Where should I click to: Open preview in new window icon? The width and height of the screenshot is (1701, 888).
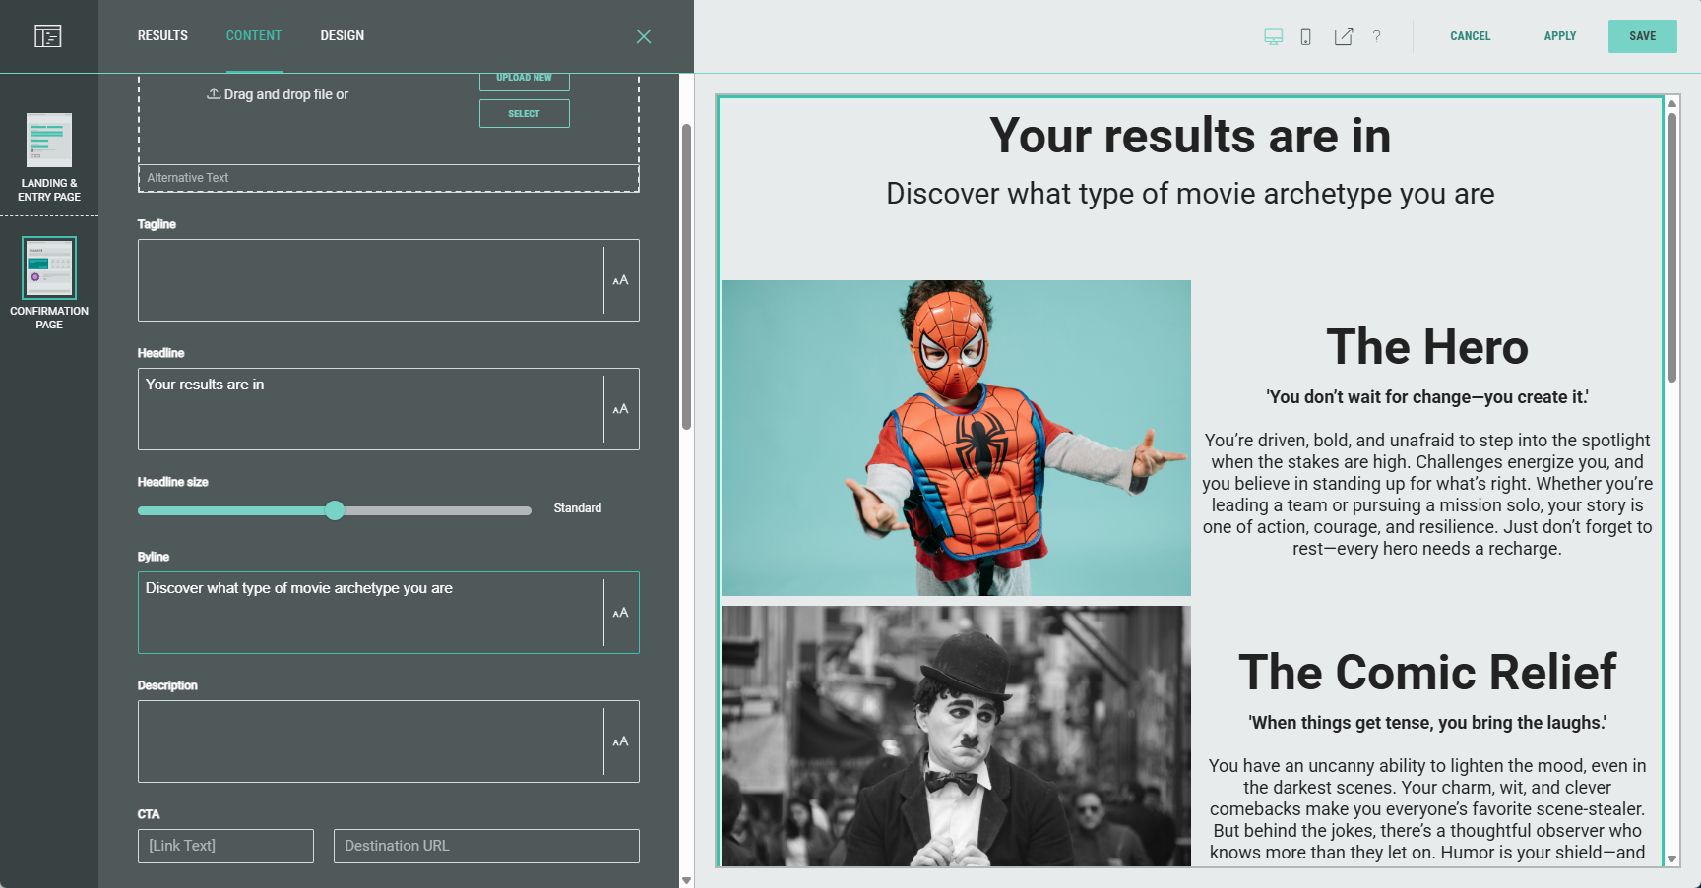[1343, 36]
